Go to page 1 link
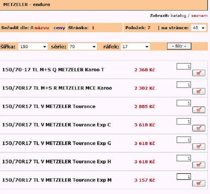Viewport: 210px width, 194px height. click(93, 28)
